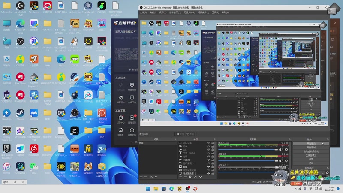Viewport: 343px width, 193px height.
Task: Enable 工作室模式 studio mode button
Action: tap(311, 155)
